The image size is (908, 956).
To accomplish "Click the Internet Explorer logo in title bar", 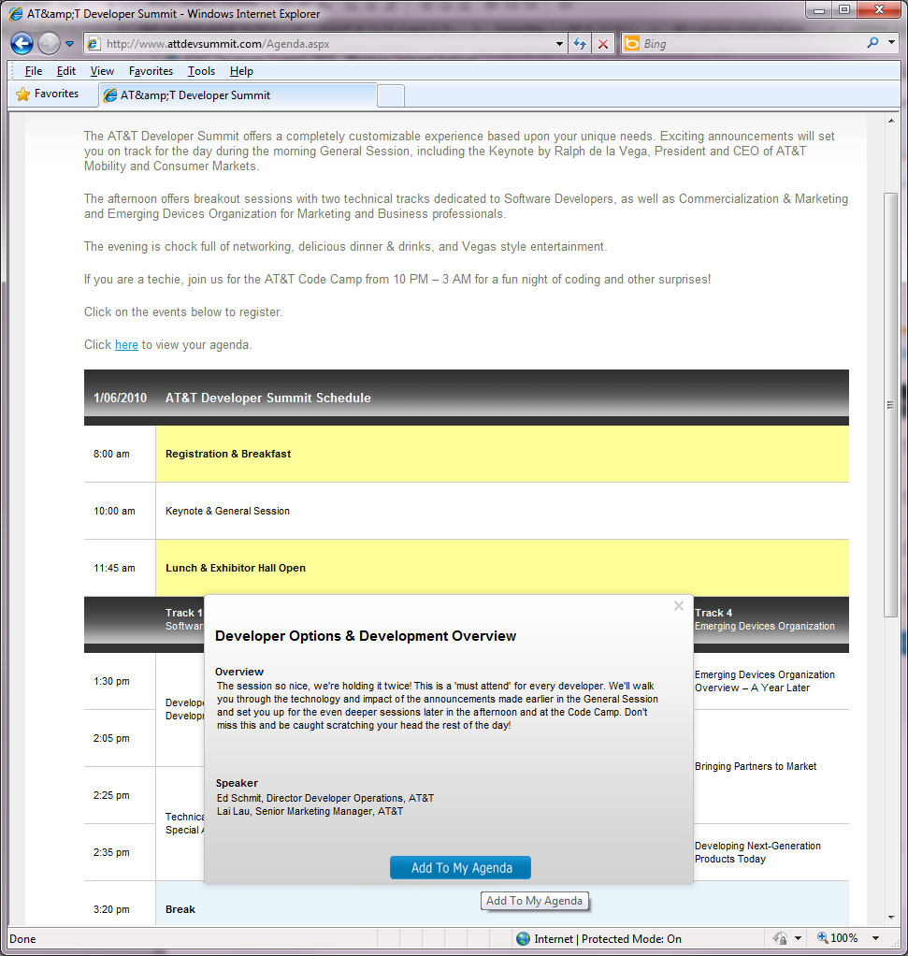I will [x=16, y=13].
